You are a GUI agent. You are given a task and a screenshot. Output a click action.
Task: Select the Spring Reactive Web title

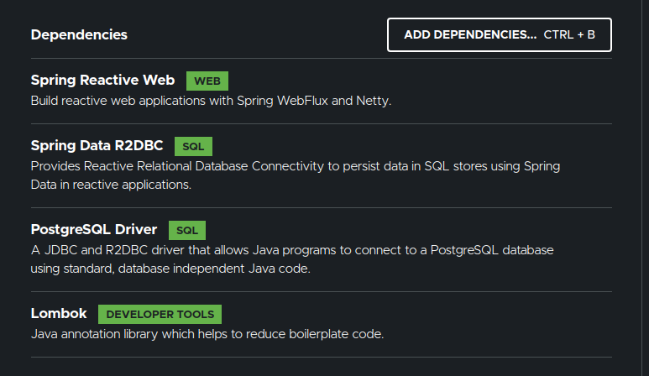click(x=102, y=81)
